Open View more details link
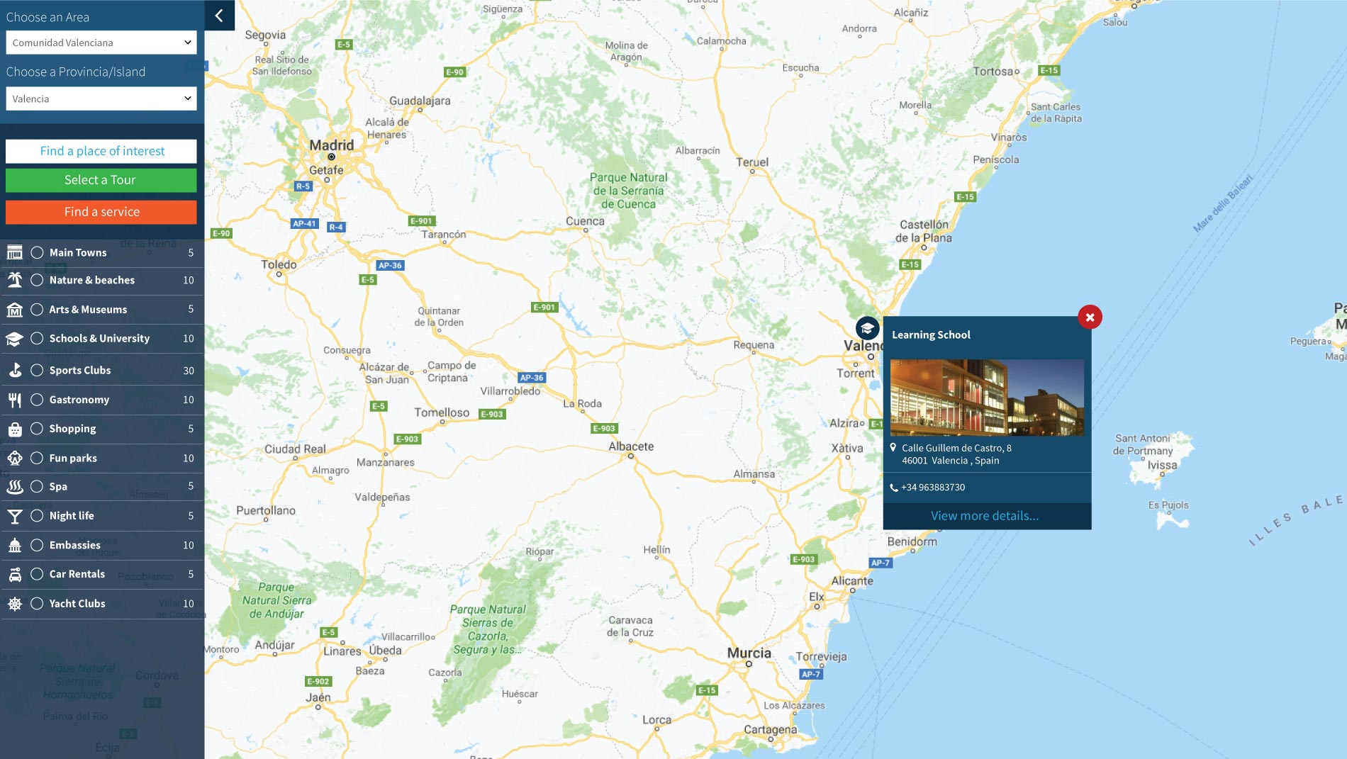The height and width of the screenshot is (759, 1347). [984, 516]
